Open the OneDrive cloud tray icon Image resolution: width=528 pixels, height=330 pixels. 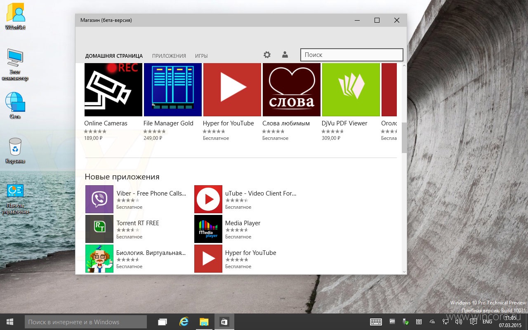tap(432, 322)
